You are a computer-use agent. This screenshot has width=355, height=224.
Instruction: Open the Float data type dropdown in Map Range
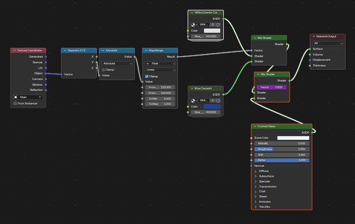pos(160,63)
